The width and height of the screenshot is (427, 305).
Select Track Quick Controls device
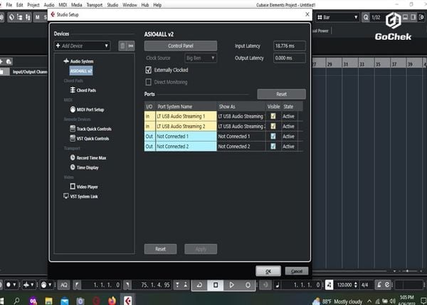point(94,129)
